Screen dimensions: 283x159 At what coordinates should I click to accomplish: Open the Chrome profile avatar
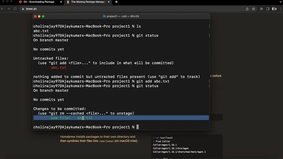tap(274, 9)
